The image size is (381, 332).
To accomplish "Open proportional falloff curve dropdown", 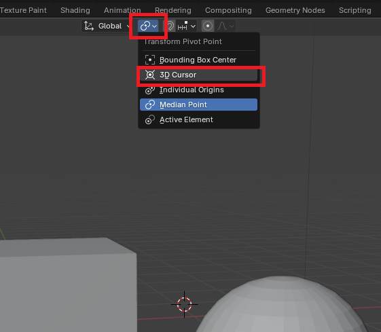I will (225, 26).
